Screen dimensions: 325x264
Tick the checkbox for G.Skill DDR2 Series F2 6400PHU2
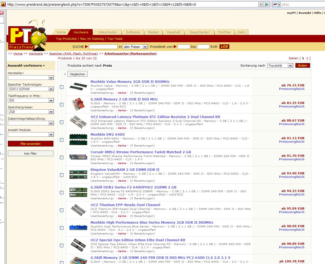[x=62, y=193]
